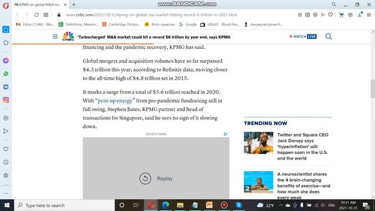Open Facebook Messenger in the sidebar
Screen dimensions: 375x211
[x=6, y=60]
